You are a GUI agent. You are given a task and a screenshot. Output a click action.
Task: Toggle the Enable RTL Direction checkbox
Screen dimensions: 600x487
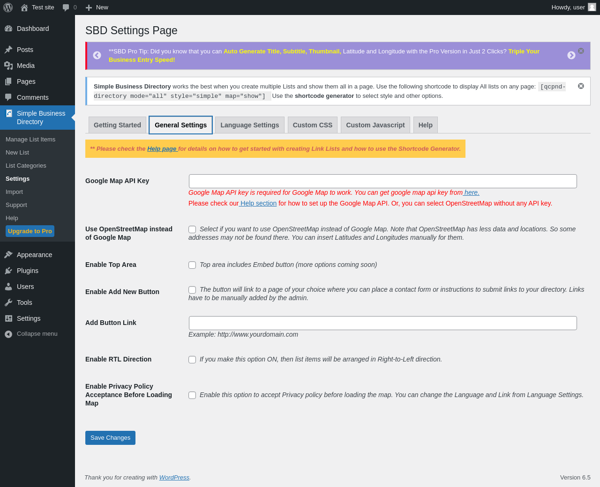coord(192,360)
